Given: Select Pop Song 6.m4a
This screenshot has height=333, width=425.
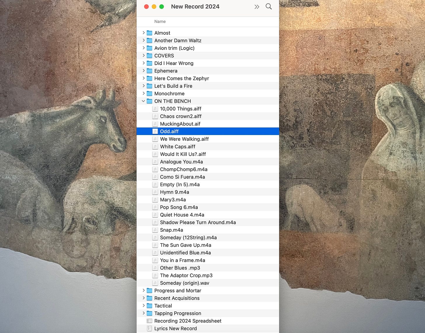Looking at the screenshot, I should [208, 207].
